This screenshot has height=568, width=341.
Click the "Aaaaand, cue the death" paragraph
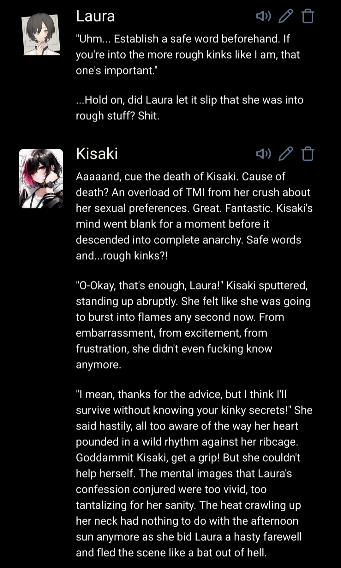194,216
